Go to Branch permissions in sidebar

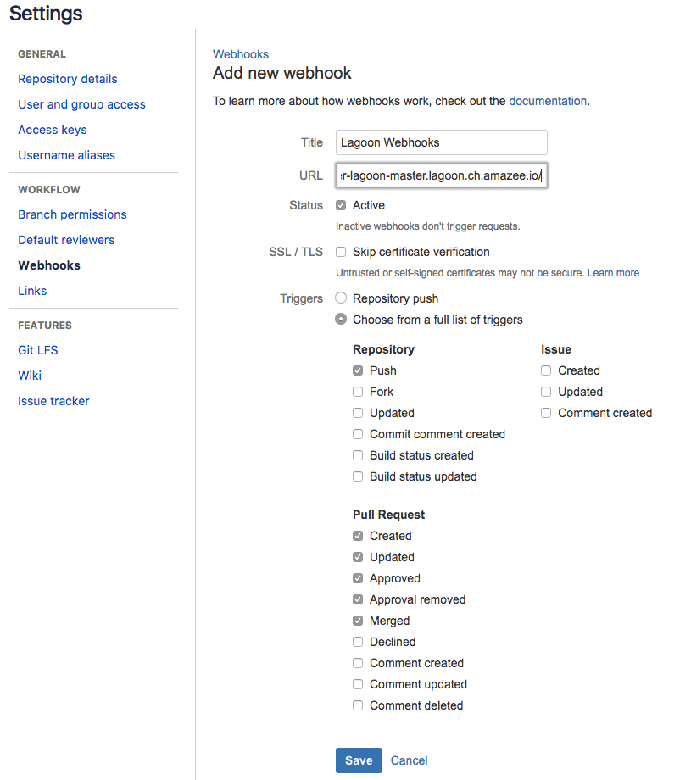(72, 214)
